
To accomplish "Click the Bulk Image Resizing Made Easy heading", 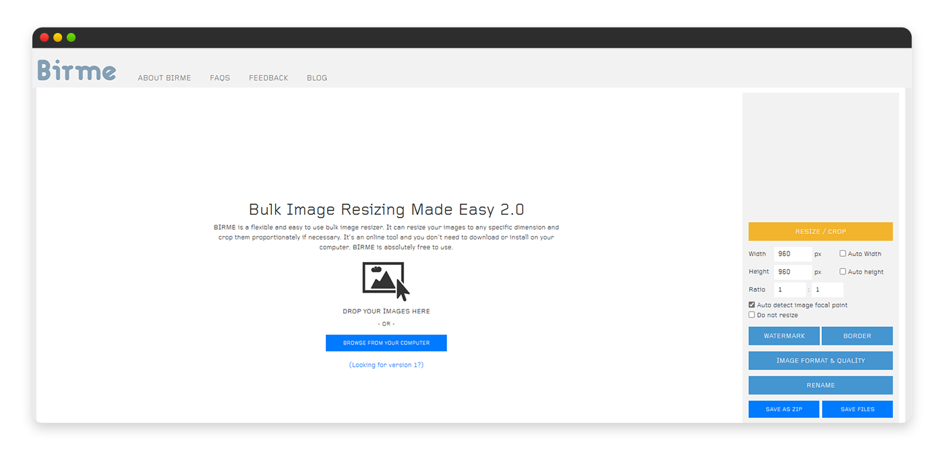I will tap(386, 210).
